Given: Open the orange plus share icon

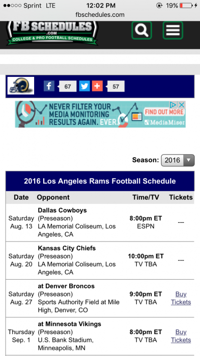Looking at the screenshot, I should (x=97, y=86).
